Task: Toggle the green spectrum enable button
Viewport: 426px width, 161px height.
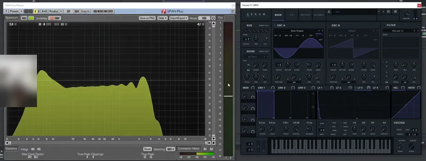Action: (x=31, y=18)
